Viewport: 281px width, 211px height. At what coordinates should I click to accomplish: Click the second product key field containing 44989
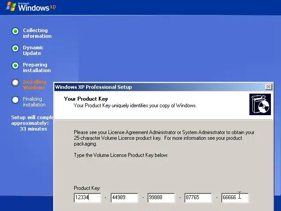(x=124, y=198)
